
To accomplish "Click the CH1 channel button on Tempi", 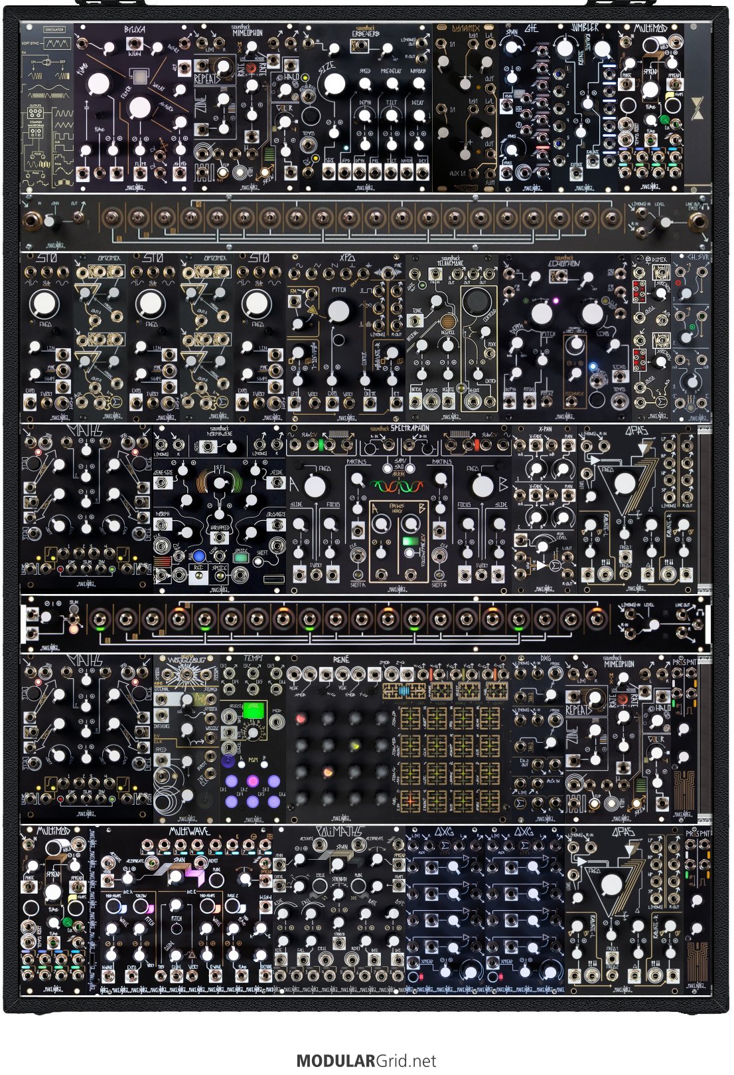I will [x=231, y=782].
